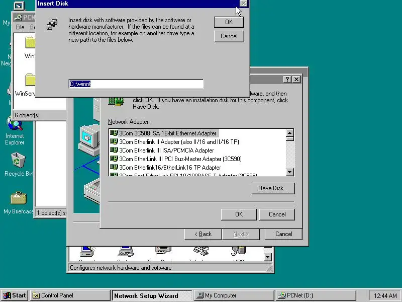Click the icon beside Etherlink III ISA/PCMCIA
Screen dimensions: 402x302
pos(114,150)
